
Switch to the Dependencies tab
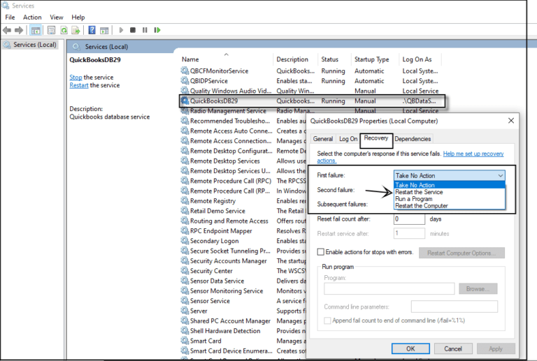[413, 139]
